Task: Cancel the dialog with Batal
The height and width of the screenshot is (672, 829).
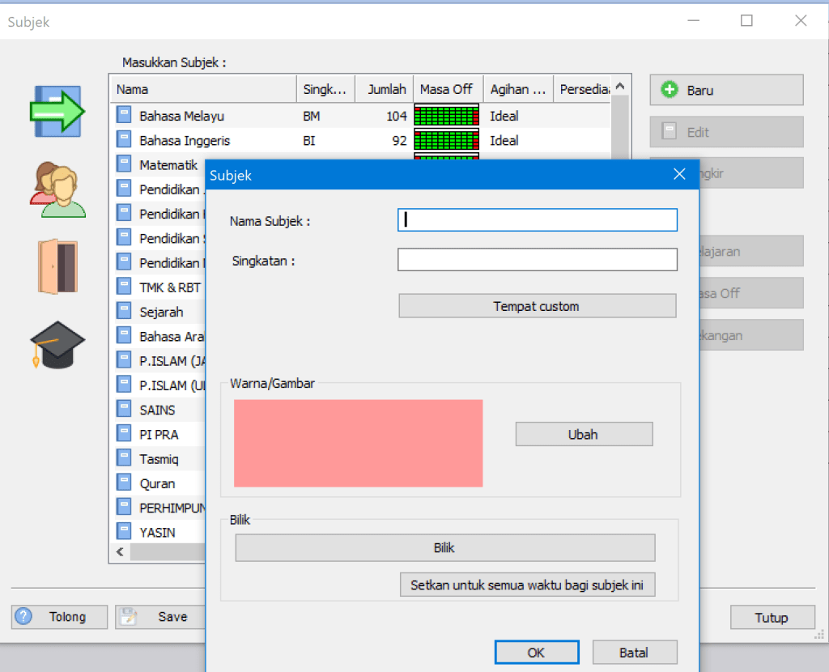Action: tap(635, 653)
